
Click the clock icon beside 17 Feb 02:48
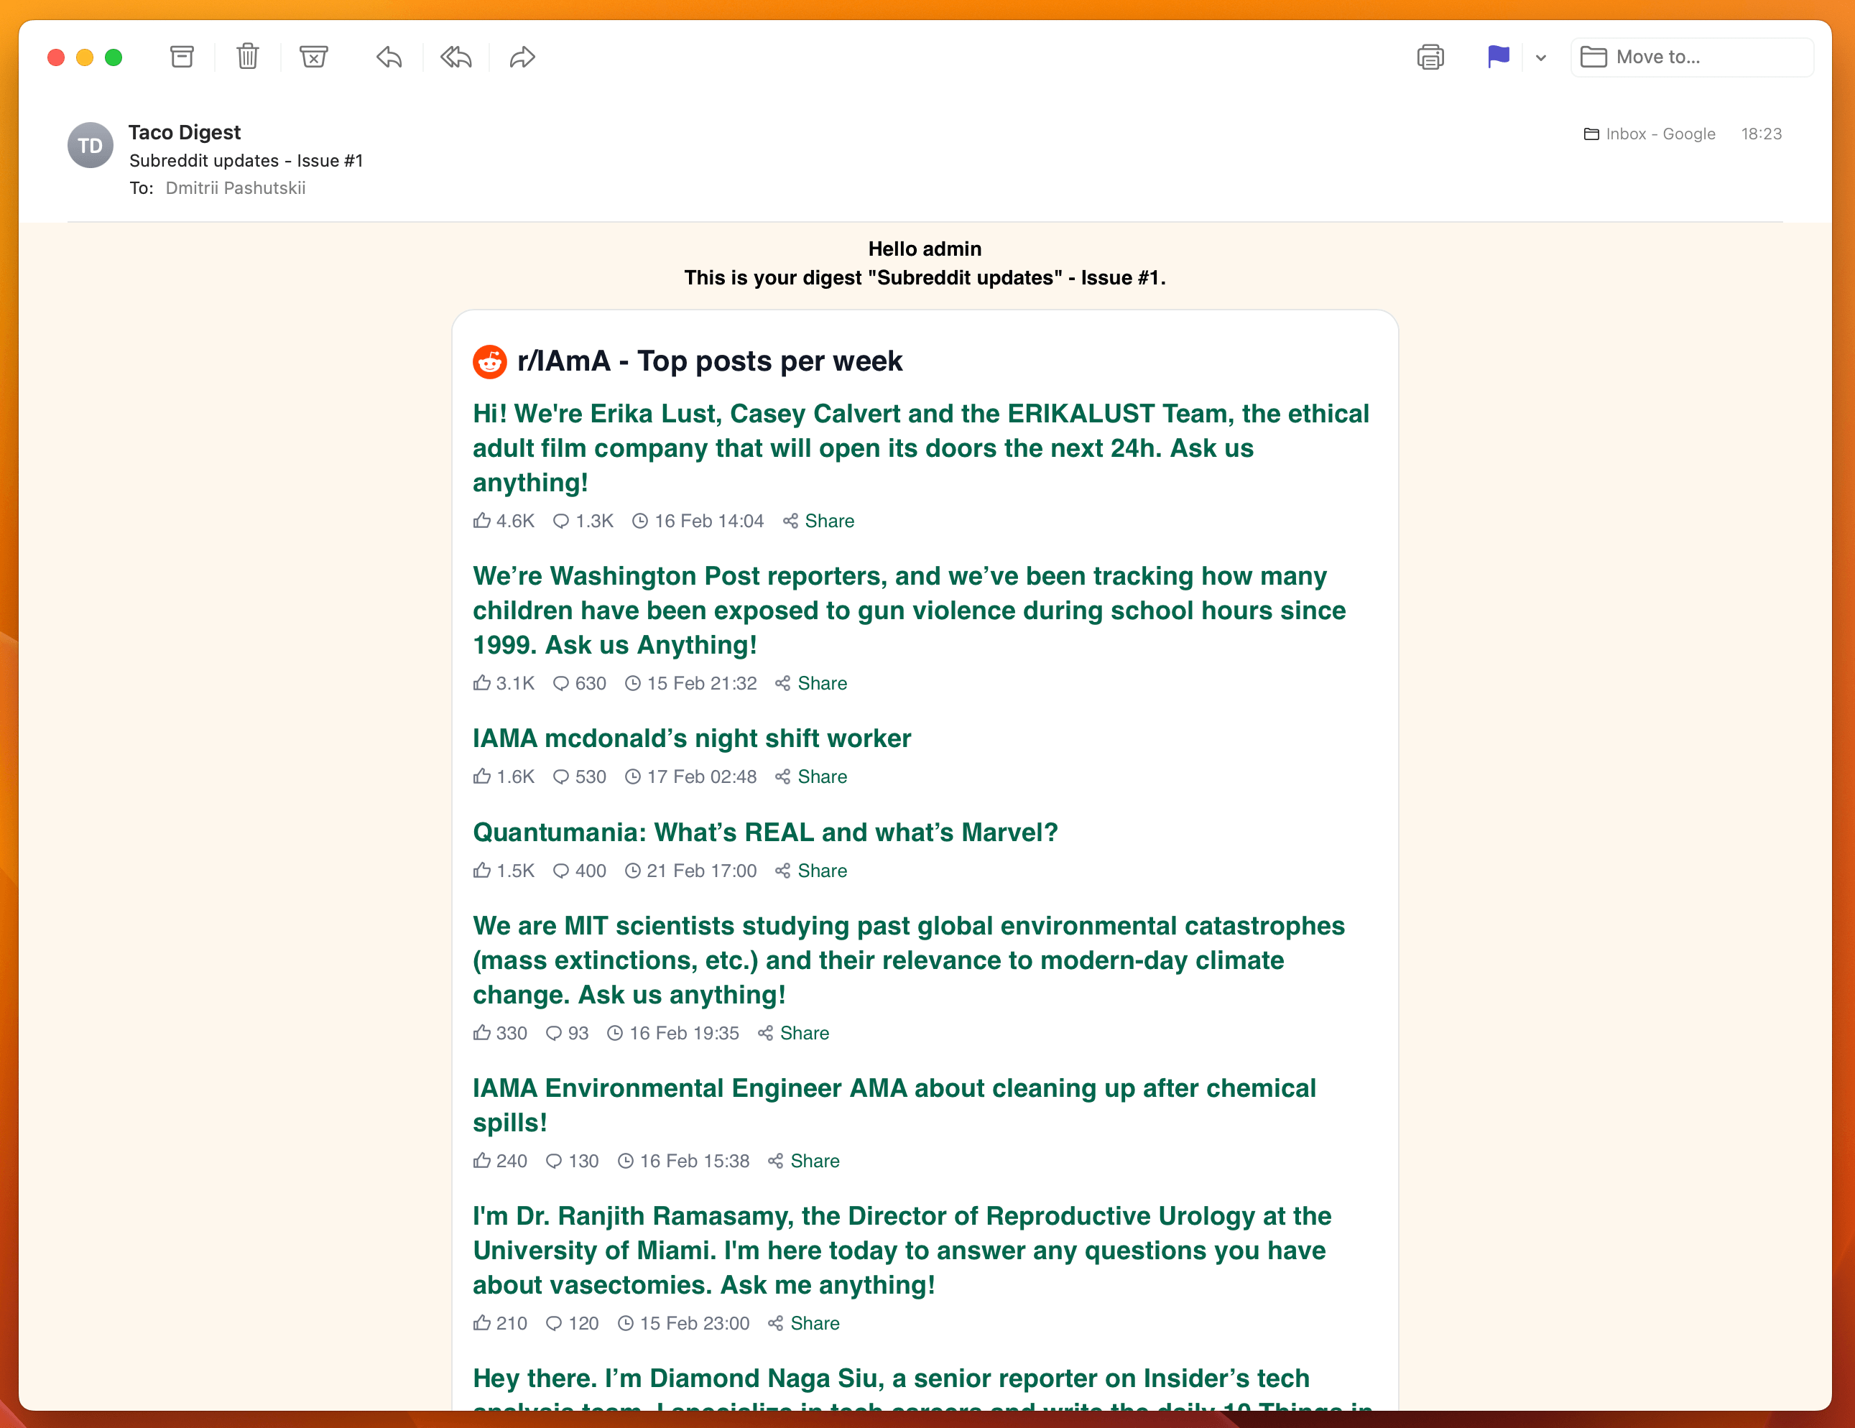pos(633,776)
